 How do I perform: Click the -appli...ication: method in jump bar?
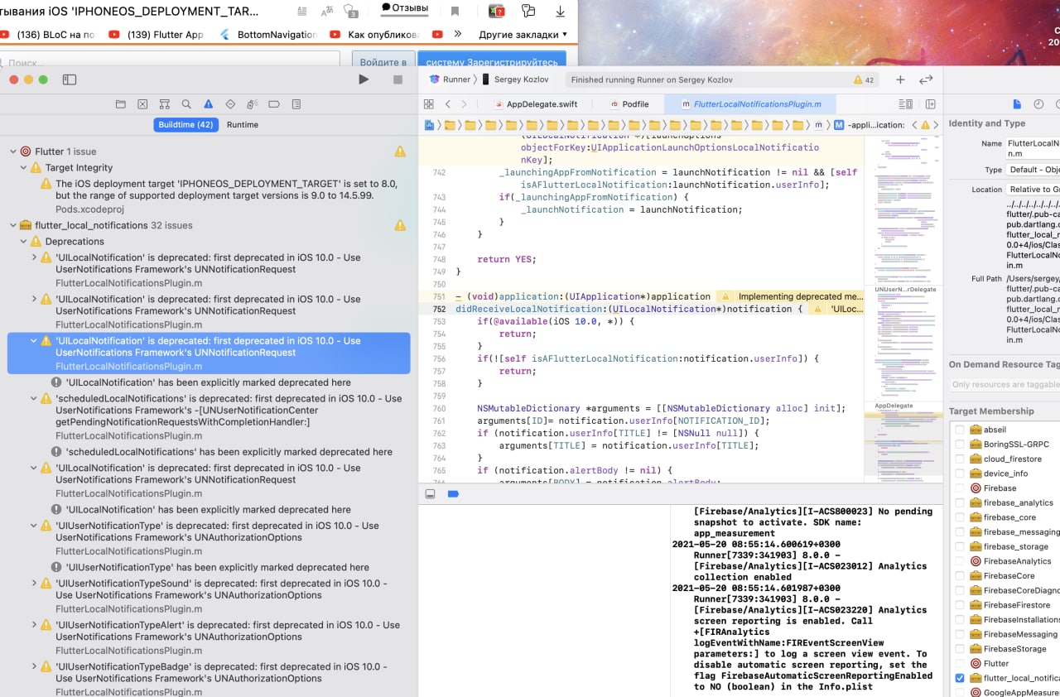(x=870, y=125)
